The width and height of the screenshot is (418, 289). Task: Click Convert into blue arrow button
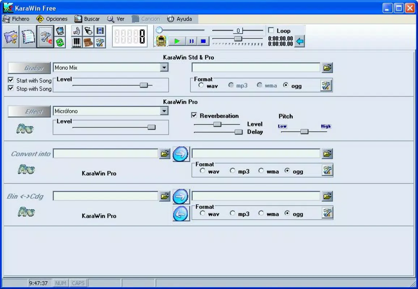coord(180,154)
